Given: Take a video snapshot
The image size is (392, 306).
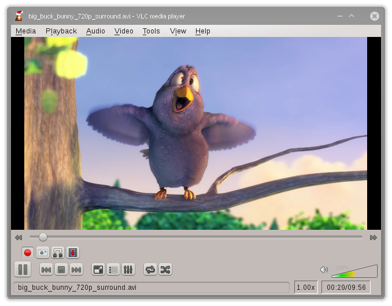Looking at the screenshot, I should pos(43,252).
